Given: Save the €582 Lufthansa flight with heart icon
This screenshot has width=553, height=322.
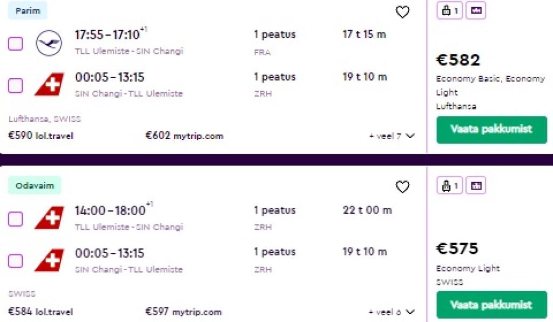Looking at the screenshot, I should pos(402,12).
